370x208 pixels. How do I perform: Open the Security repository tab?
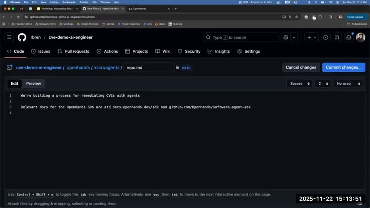pyautogui.click(x=189, y=51)
